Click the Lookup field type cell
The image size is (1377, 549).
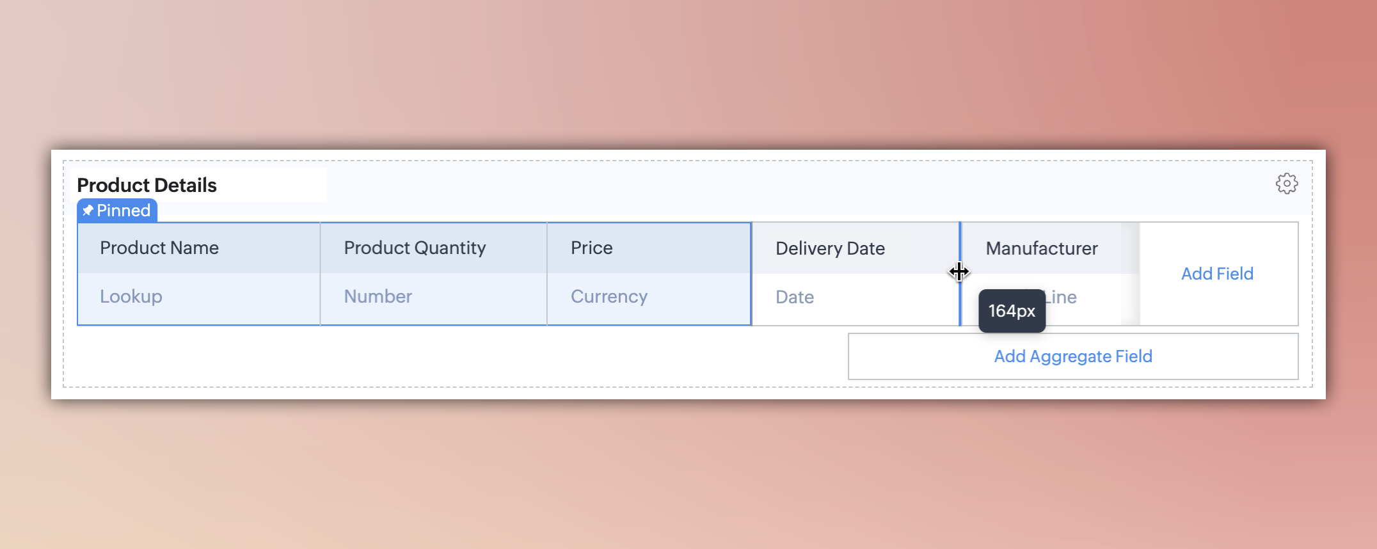131,297
